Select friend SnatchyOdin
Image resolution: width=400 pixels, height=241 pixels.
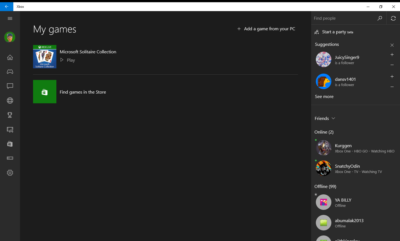coord(356,169)
